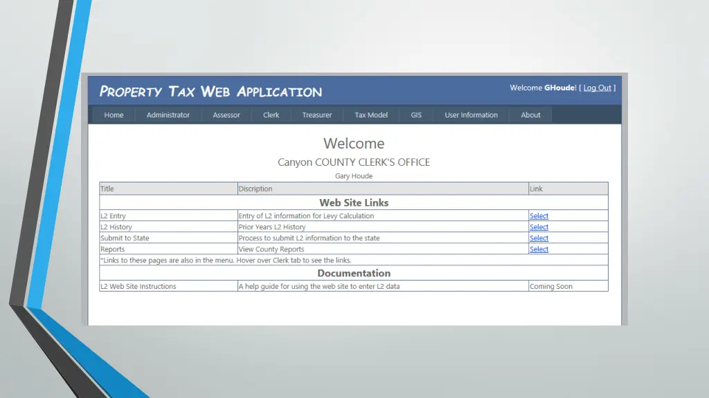Open the Treasurer menu tab
The image size is (709, 398).
coord(316,115)
